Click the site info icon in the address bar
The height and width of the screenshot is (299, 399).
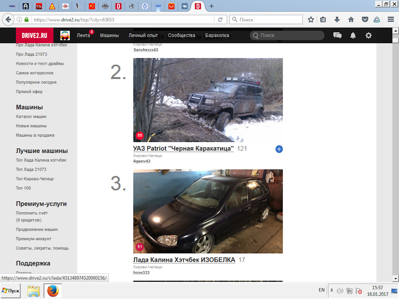[x=19, y=20]
